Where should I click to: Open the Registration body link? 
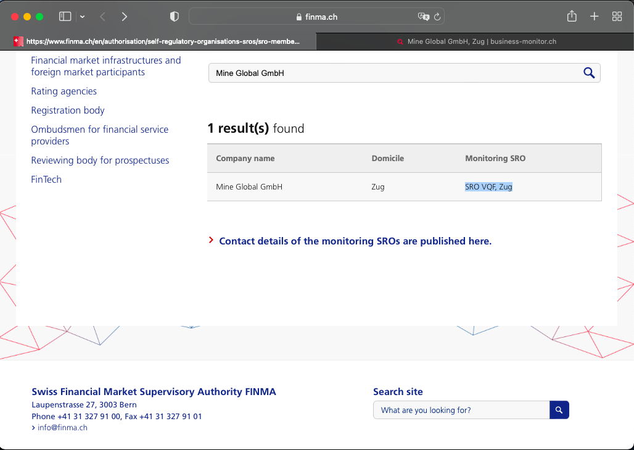tap(68, 110)
